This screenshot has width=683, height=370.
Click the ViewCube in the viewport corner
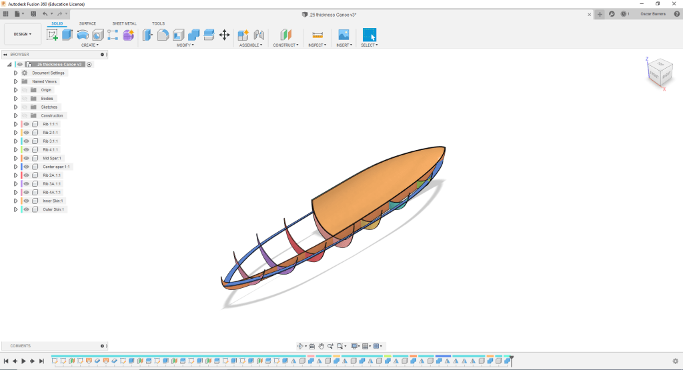point(660,72)
